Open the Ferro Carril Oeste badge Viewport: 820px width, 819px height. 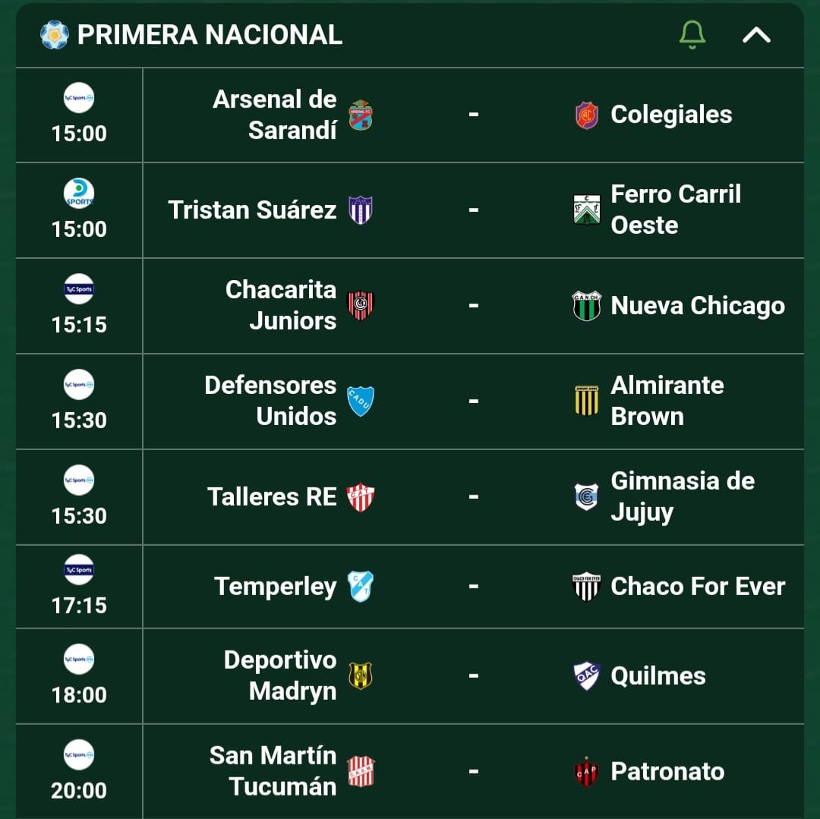(x=586, y=210)
